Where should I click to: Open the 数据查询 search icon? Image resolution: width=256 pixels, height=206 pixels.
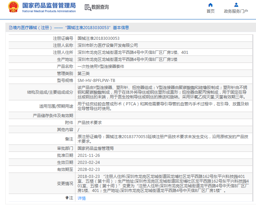(88, 7)
